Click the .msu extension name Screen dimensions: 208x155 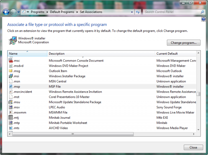click(17, 102)
